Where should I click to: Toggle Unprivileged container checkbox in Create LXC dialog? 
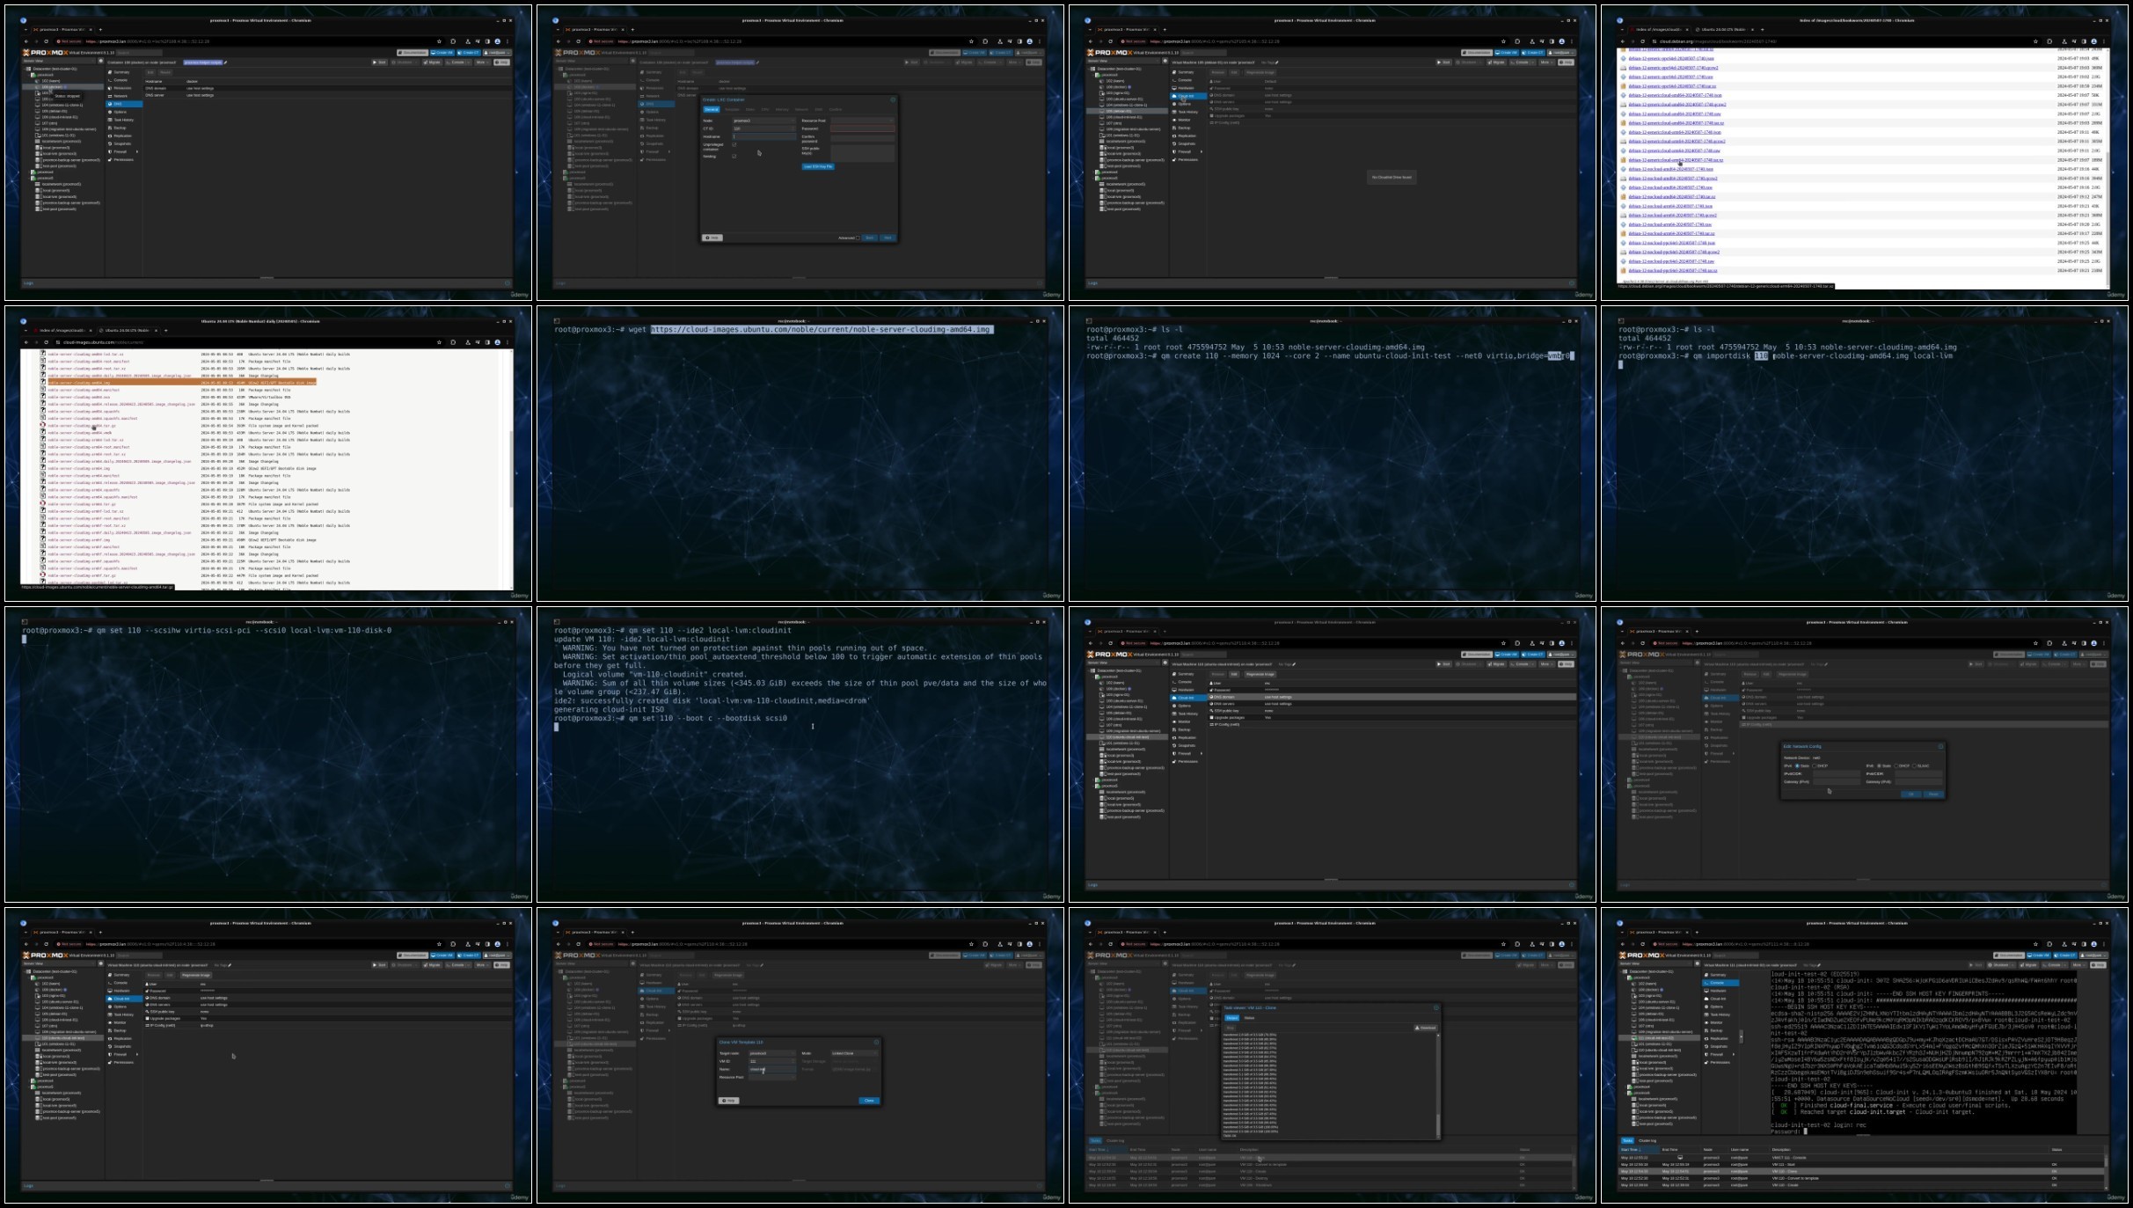point(734,144)
